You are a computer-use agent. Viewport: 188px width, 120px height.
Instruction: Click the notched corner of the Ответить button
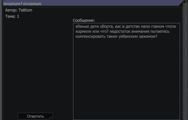tap(51, 114)
